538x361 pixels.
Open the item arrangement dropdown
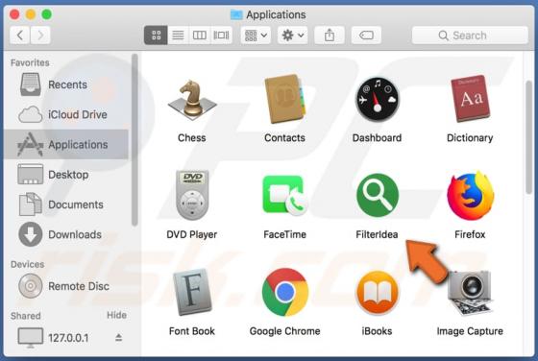pos(256,36)
